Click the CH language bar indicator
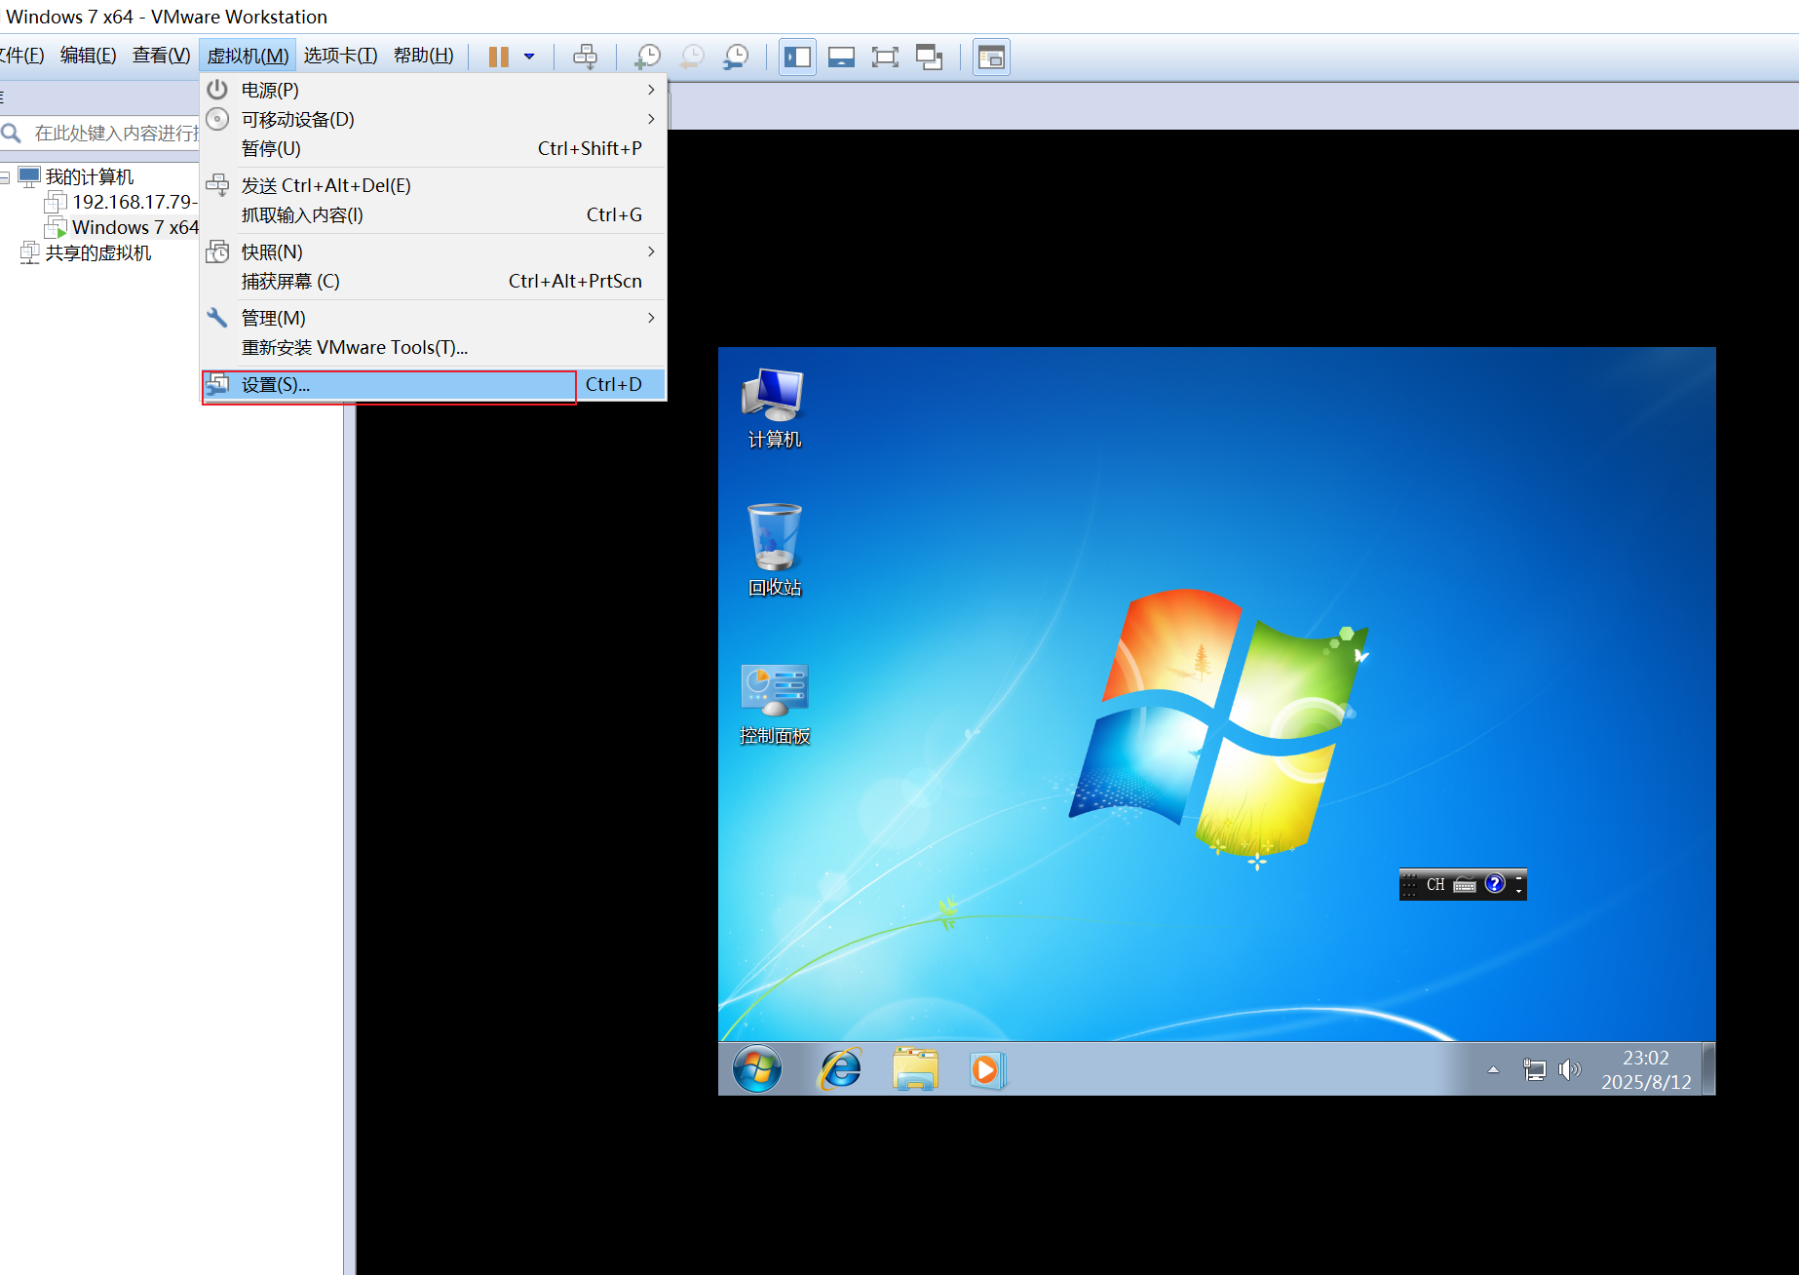 [x=1435, y=884]
